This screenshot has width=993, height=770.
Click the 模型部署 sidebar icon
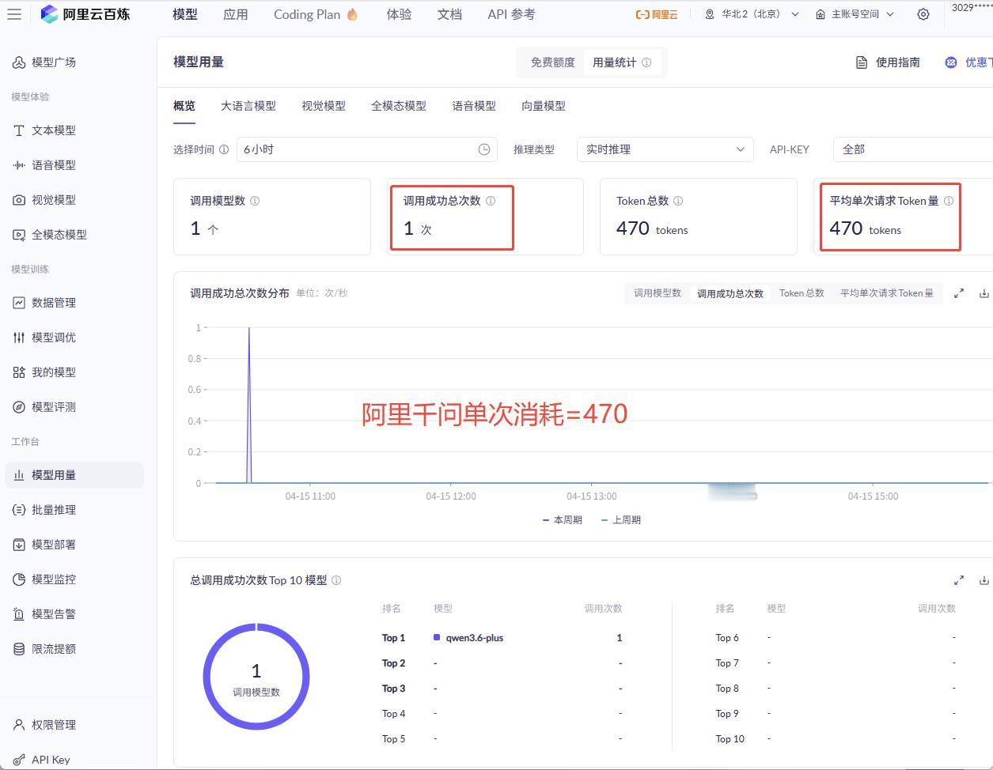coord(19,545)
